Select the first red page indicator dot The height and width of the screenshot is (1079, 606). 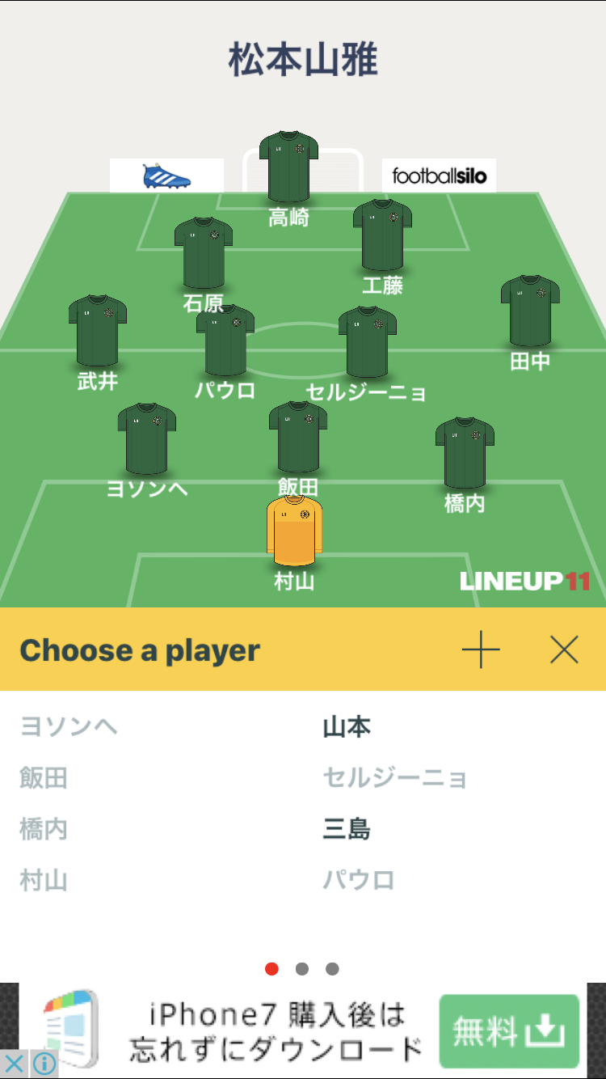pos(271,969)
